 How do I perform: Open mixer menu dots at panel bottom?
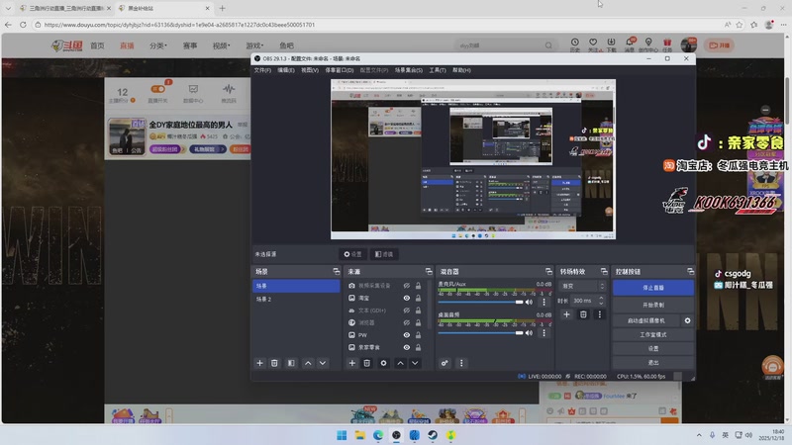(x=461, y=363)
